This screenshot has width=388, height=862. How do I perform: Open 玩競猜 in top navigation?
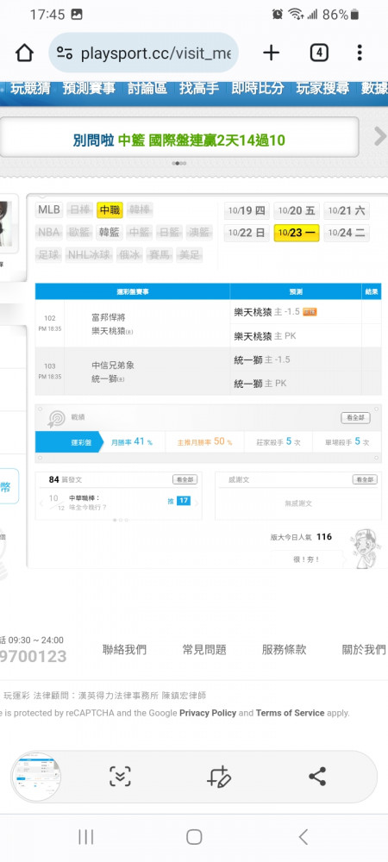(31, 88)
